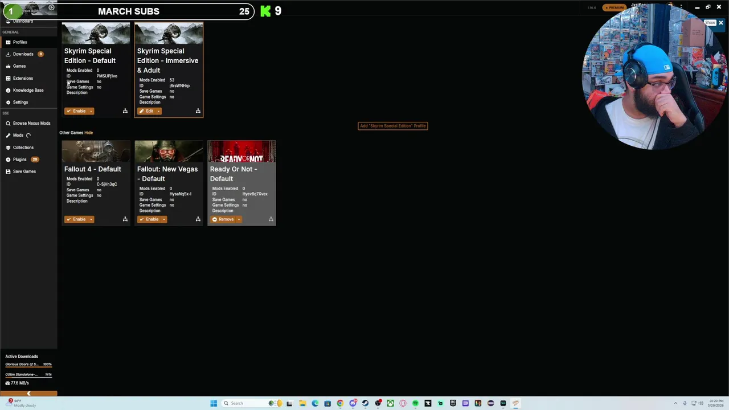Click the tree icon on the Skyrim Default card
This screenshot has width=729, height=410.
point(125,111)
